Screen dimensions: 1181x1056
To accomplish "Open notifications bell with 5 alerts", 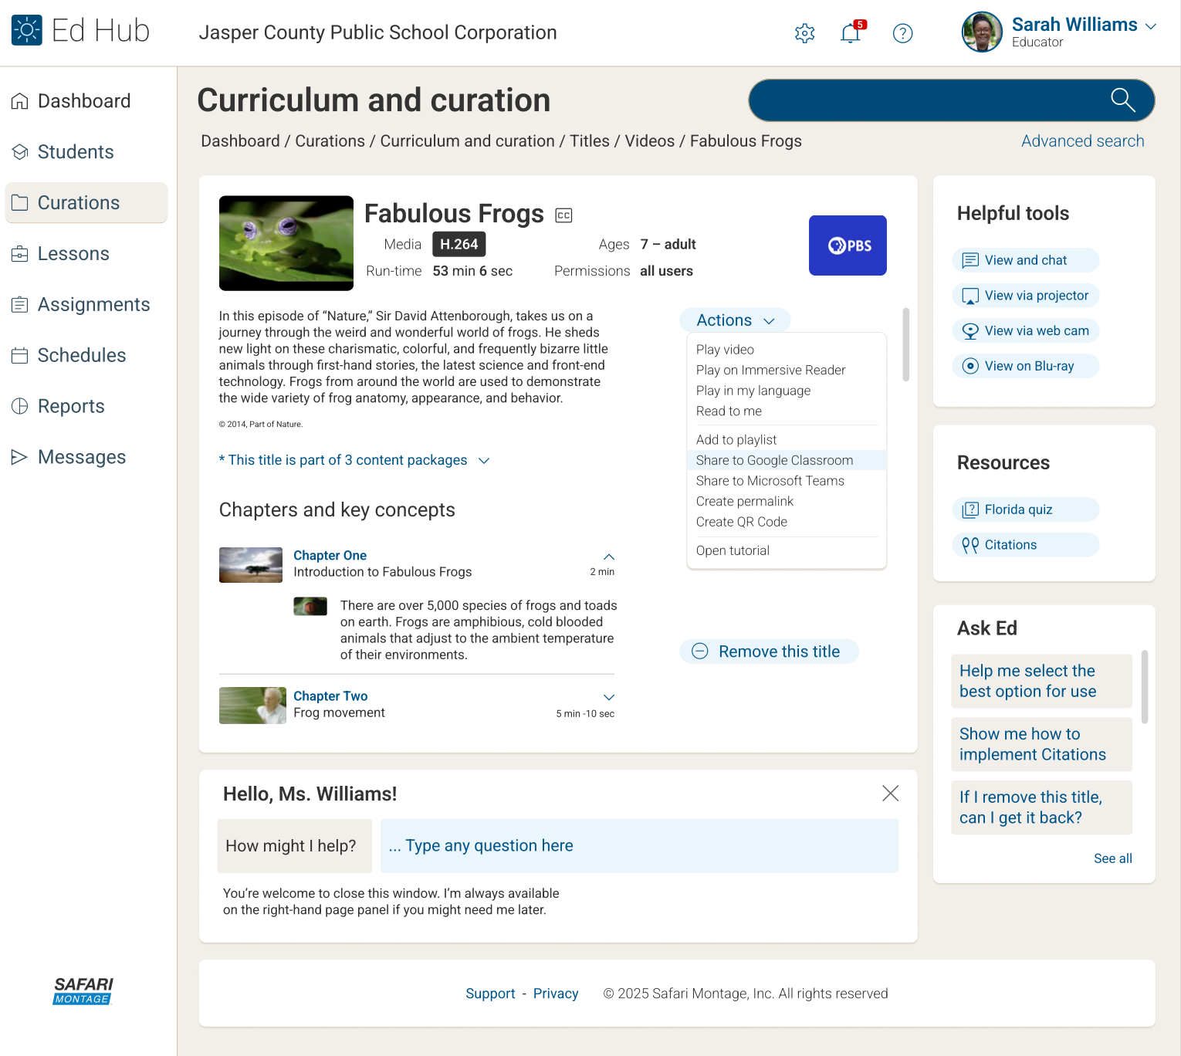I will (851, 33).
